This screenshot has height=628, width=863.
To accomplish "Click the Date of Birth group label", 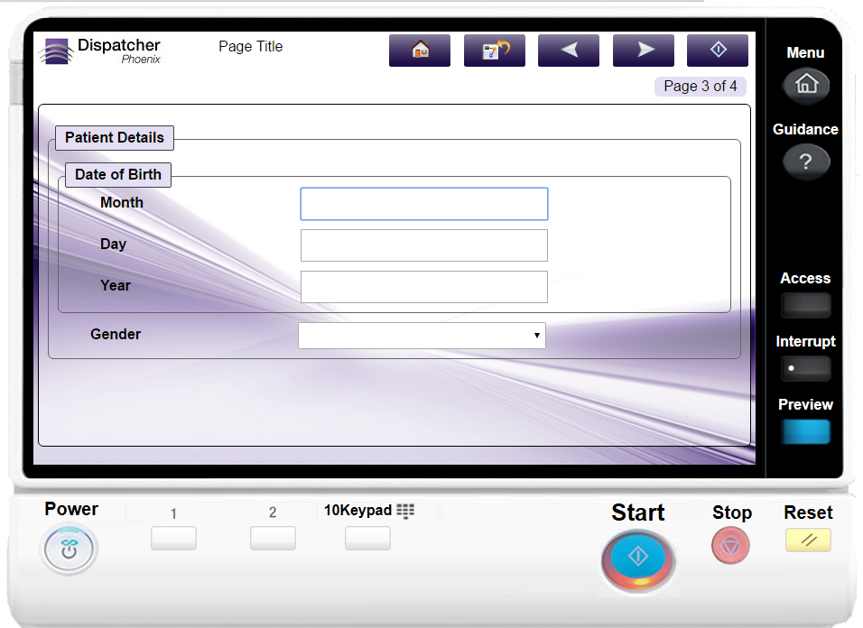I will [x=118, y=175].
